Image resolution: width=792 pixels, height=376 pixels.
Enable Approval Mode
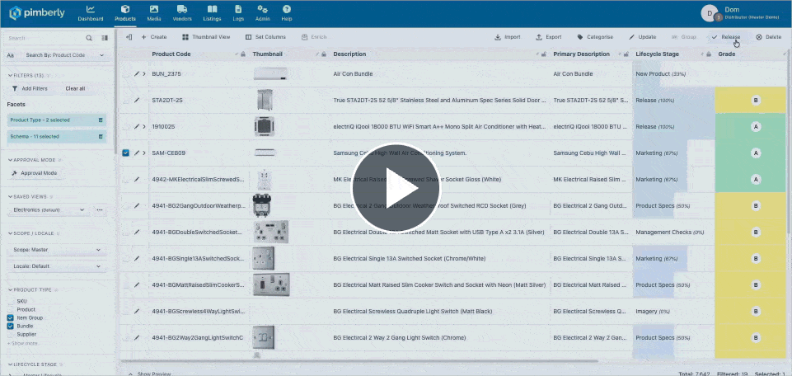pyautogui.click(x=35, y=173)
